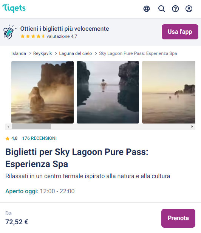Viewport: 201px width, 233px height.
Task: Open the lagoon between rocks photo
Action: point(108,92)
